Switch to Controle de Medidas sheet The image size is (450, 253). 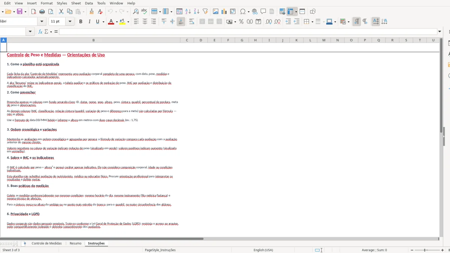pyautogui.click(x=46, y=244)
